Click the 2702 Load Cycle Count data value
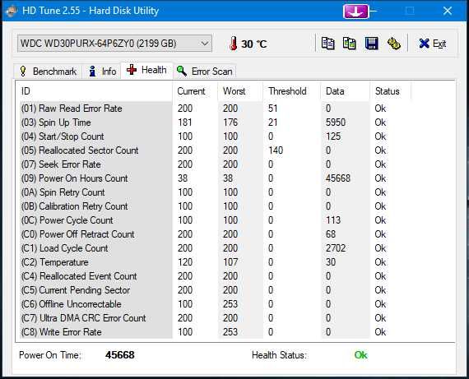This screenshot has height=379, width=469. click(336, 248)
